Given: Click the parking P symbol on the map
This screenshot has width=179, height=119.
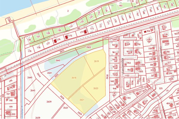Looking at the screenshot, I should pyautogui.click(x=5, y=76).
